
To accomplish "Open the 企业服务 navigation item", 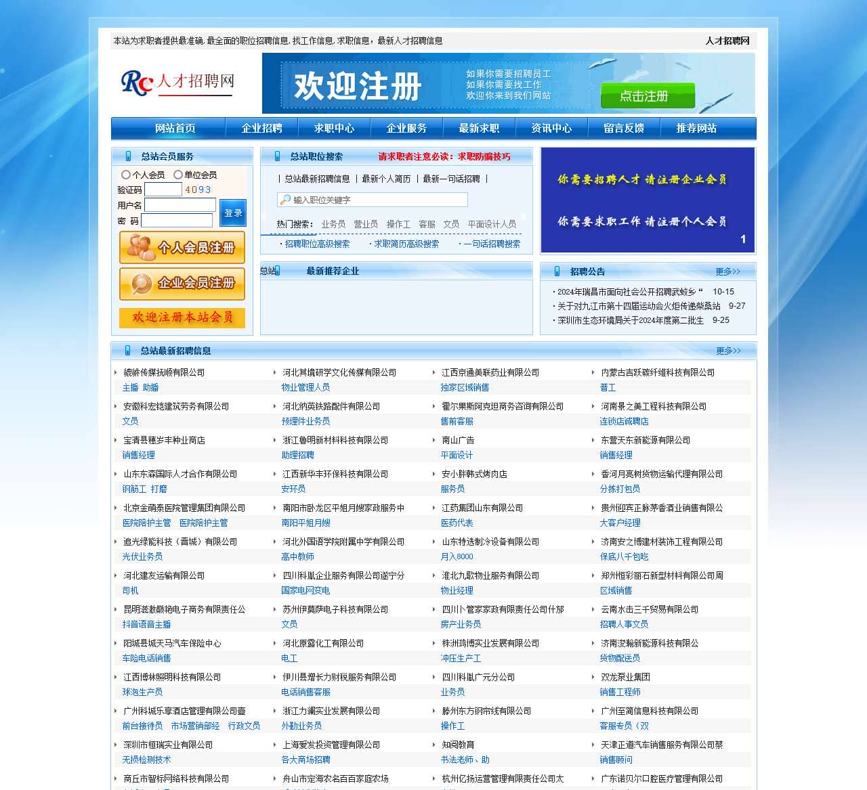I will 406,129.
